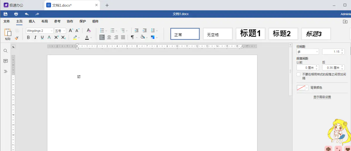Click the Print icon
The image size is (351, 151).
16,14
